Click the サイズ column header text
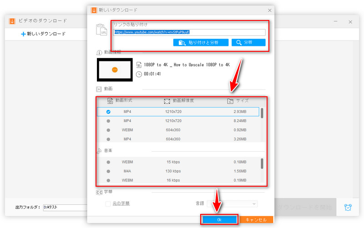 243,100
